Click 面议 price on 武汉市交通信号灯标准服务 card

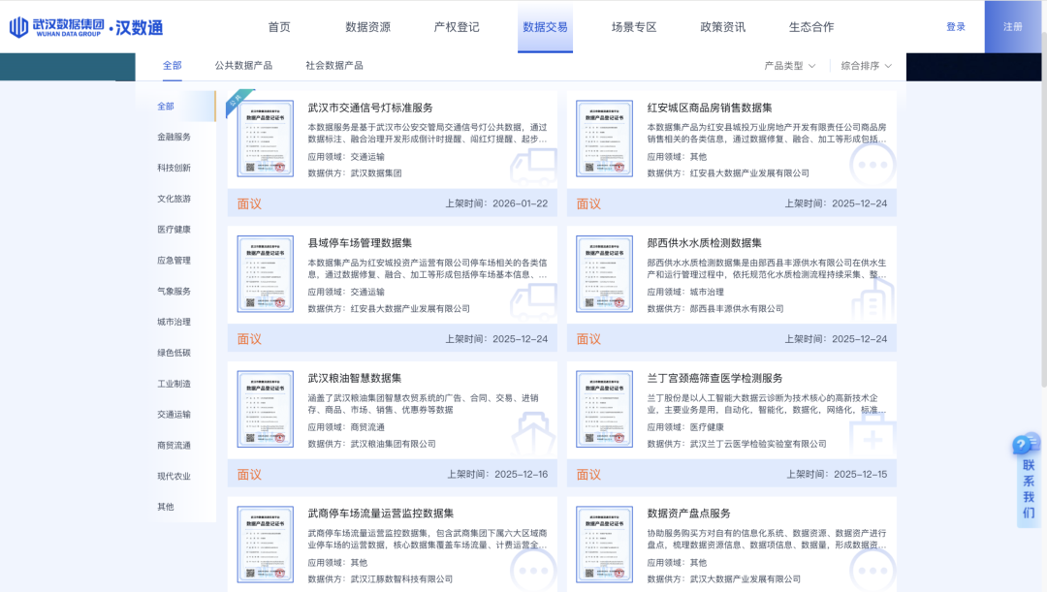[249, 203]
